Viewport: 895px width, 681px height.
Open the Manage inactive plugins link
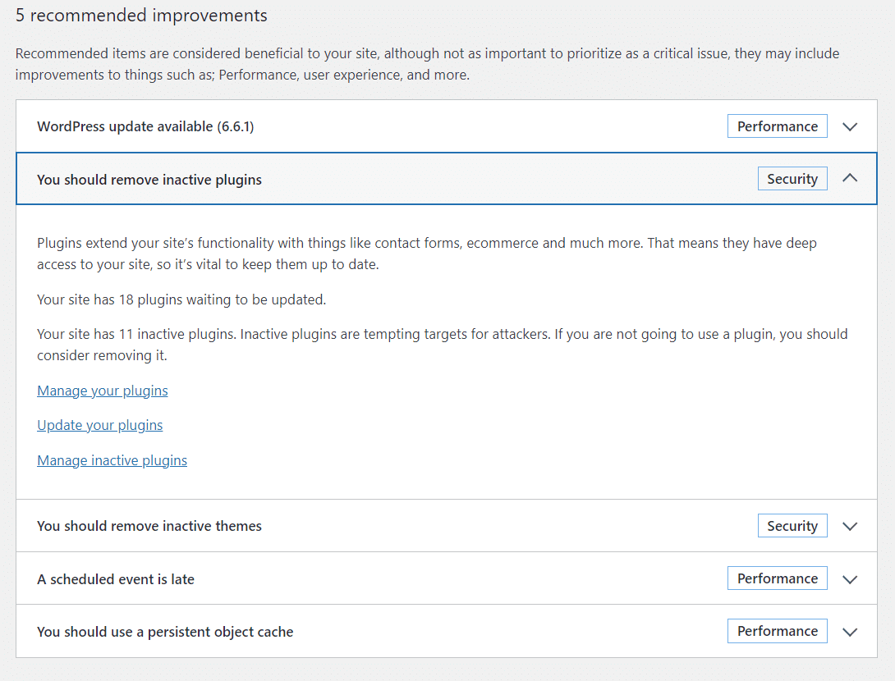coord(112,460)
